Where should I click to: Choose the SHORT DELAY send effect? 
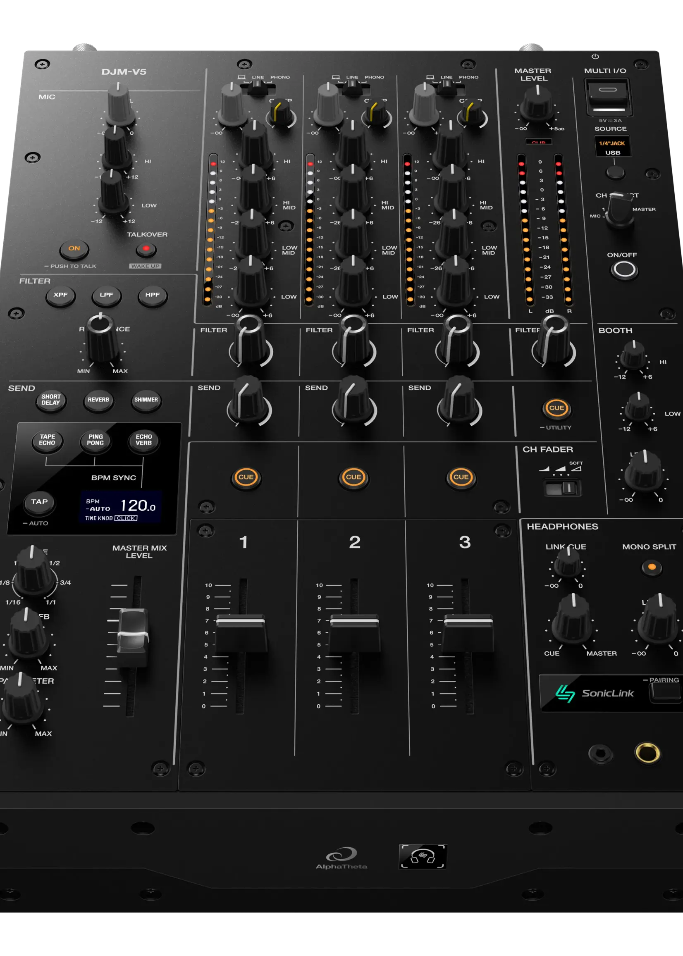[x=51, y=400]
